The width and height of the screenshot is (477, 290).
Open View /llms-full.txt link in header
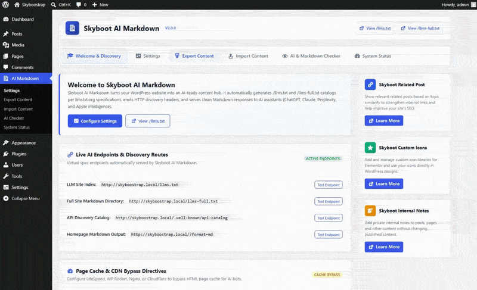click(420, 28)
